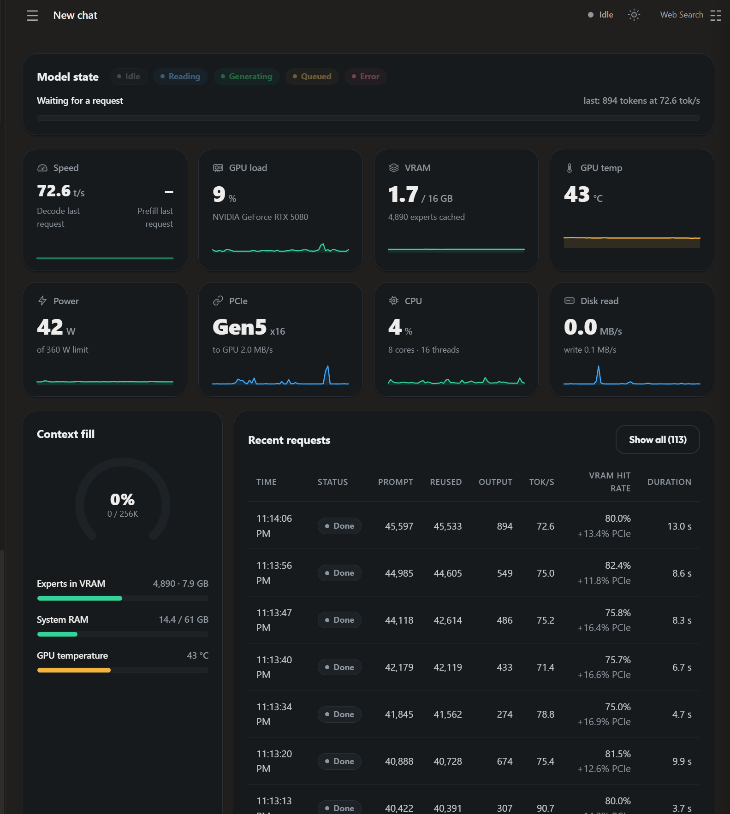
Task: Select the Error model state chip
Action: [x=366, y=77]
